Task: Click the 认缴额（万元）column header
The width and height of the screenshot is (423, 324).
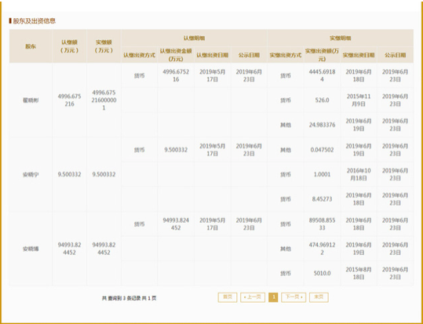Action: tap(70, 46)
